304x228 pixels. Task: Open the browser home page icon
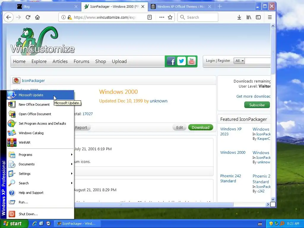click(37, 17)
